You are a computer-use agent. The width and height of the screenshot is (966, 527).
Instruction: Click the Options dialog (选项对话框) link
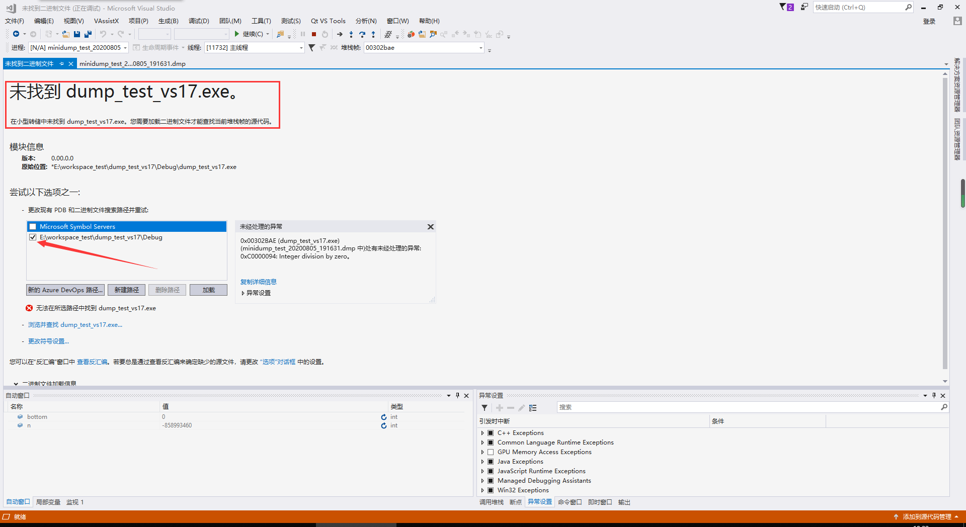tap(278, 362)
